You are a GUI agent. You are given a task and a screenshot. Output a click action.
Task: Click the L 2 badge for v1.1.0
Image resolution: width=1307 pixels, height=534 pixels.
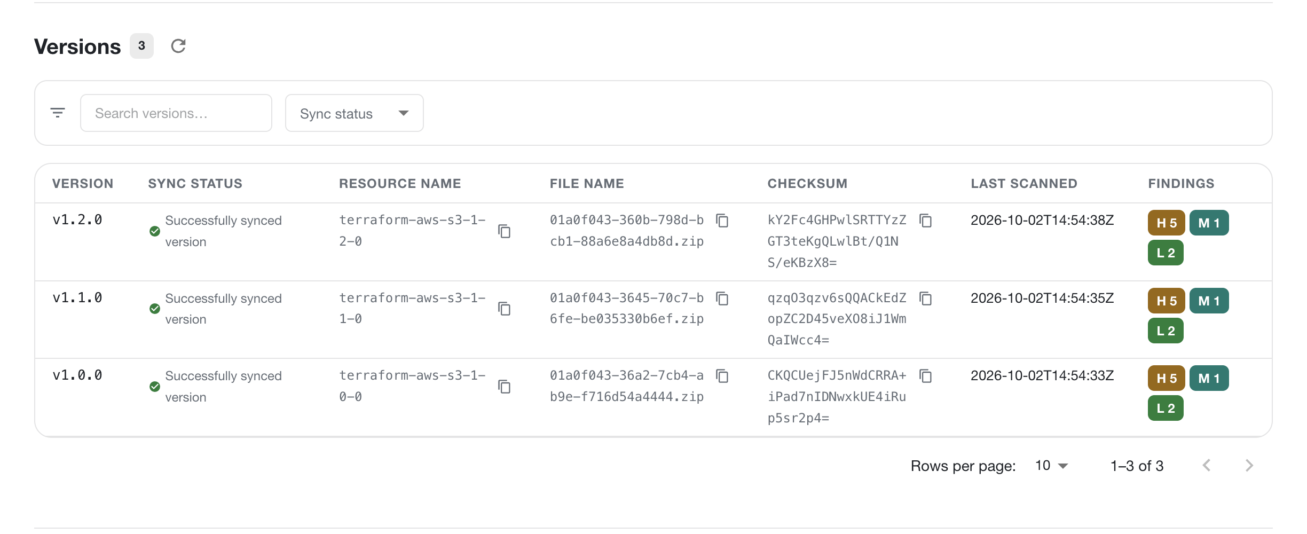1166,331
